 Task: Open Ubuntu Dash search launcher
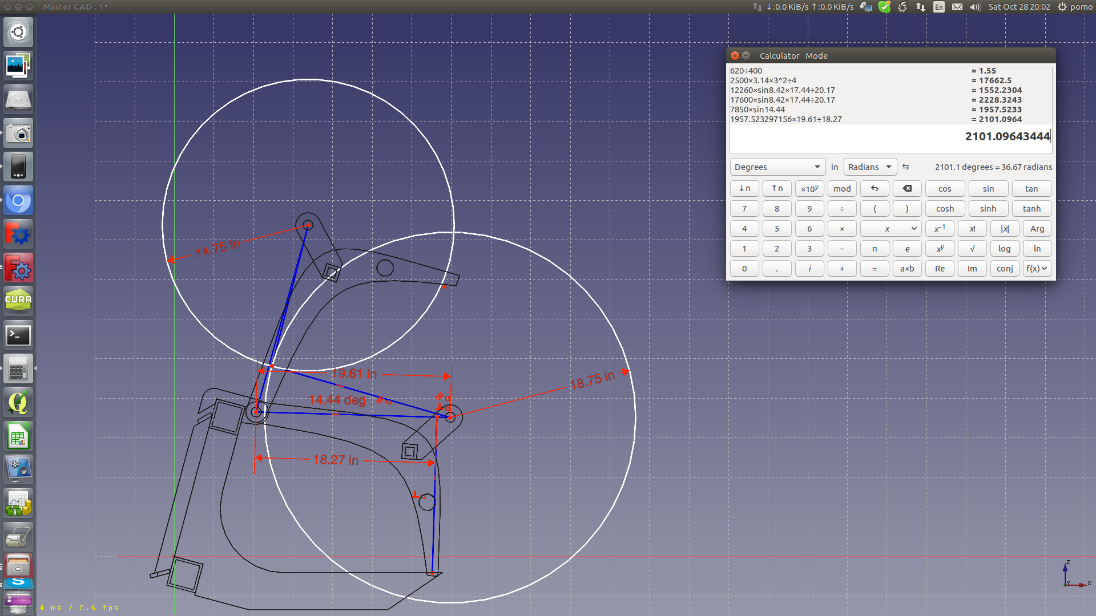(18, 32)
